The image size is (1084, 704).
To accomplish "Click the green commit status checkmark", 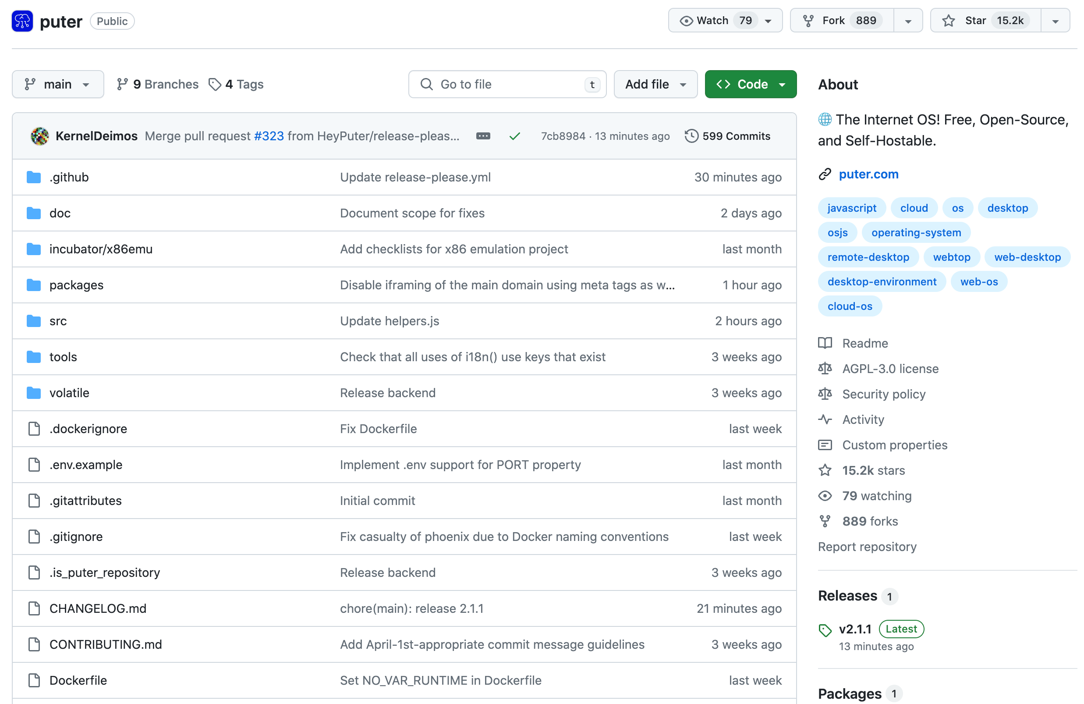I will pos(515,136).
